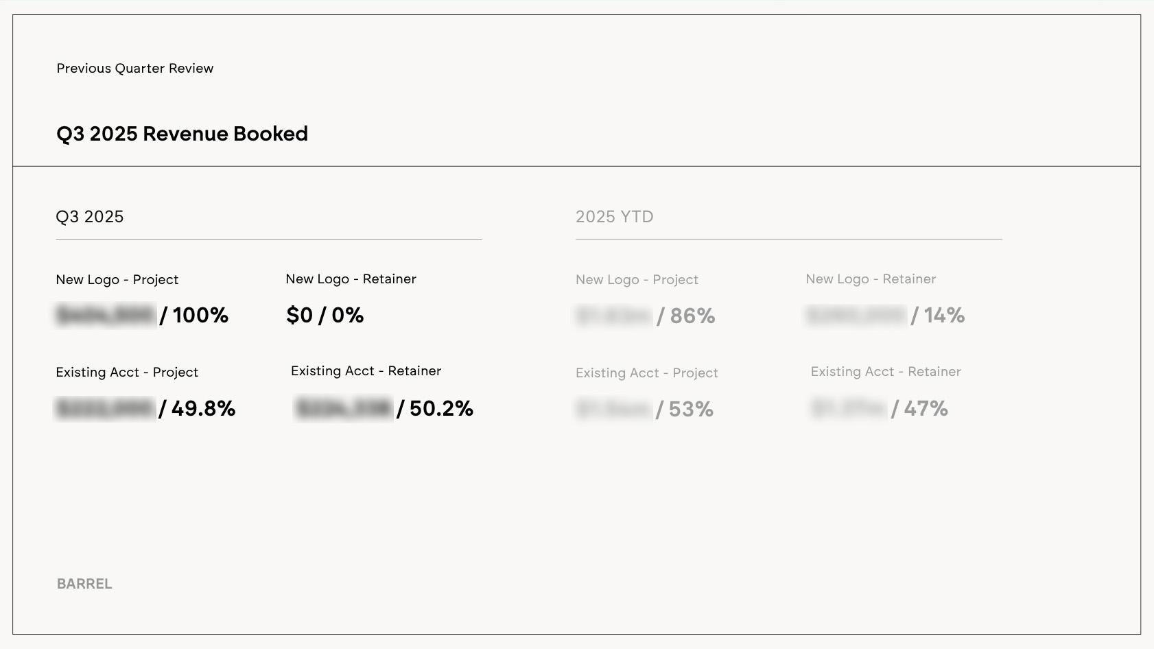Select Existing Acct - Project label under Q3 2025

point(127,373)
